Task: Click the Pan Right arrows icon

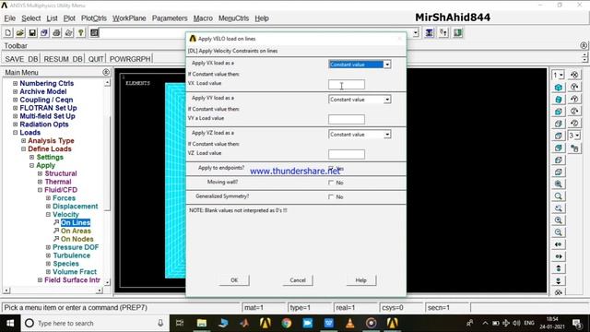Action: pyautogui.click(x=559, y=256)
